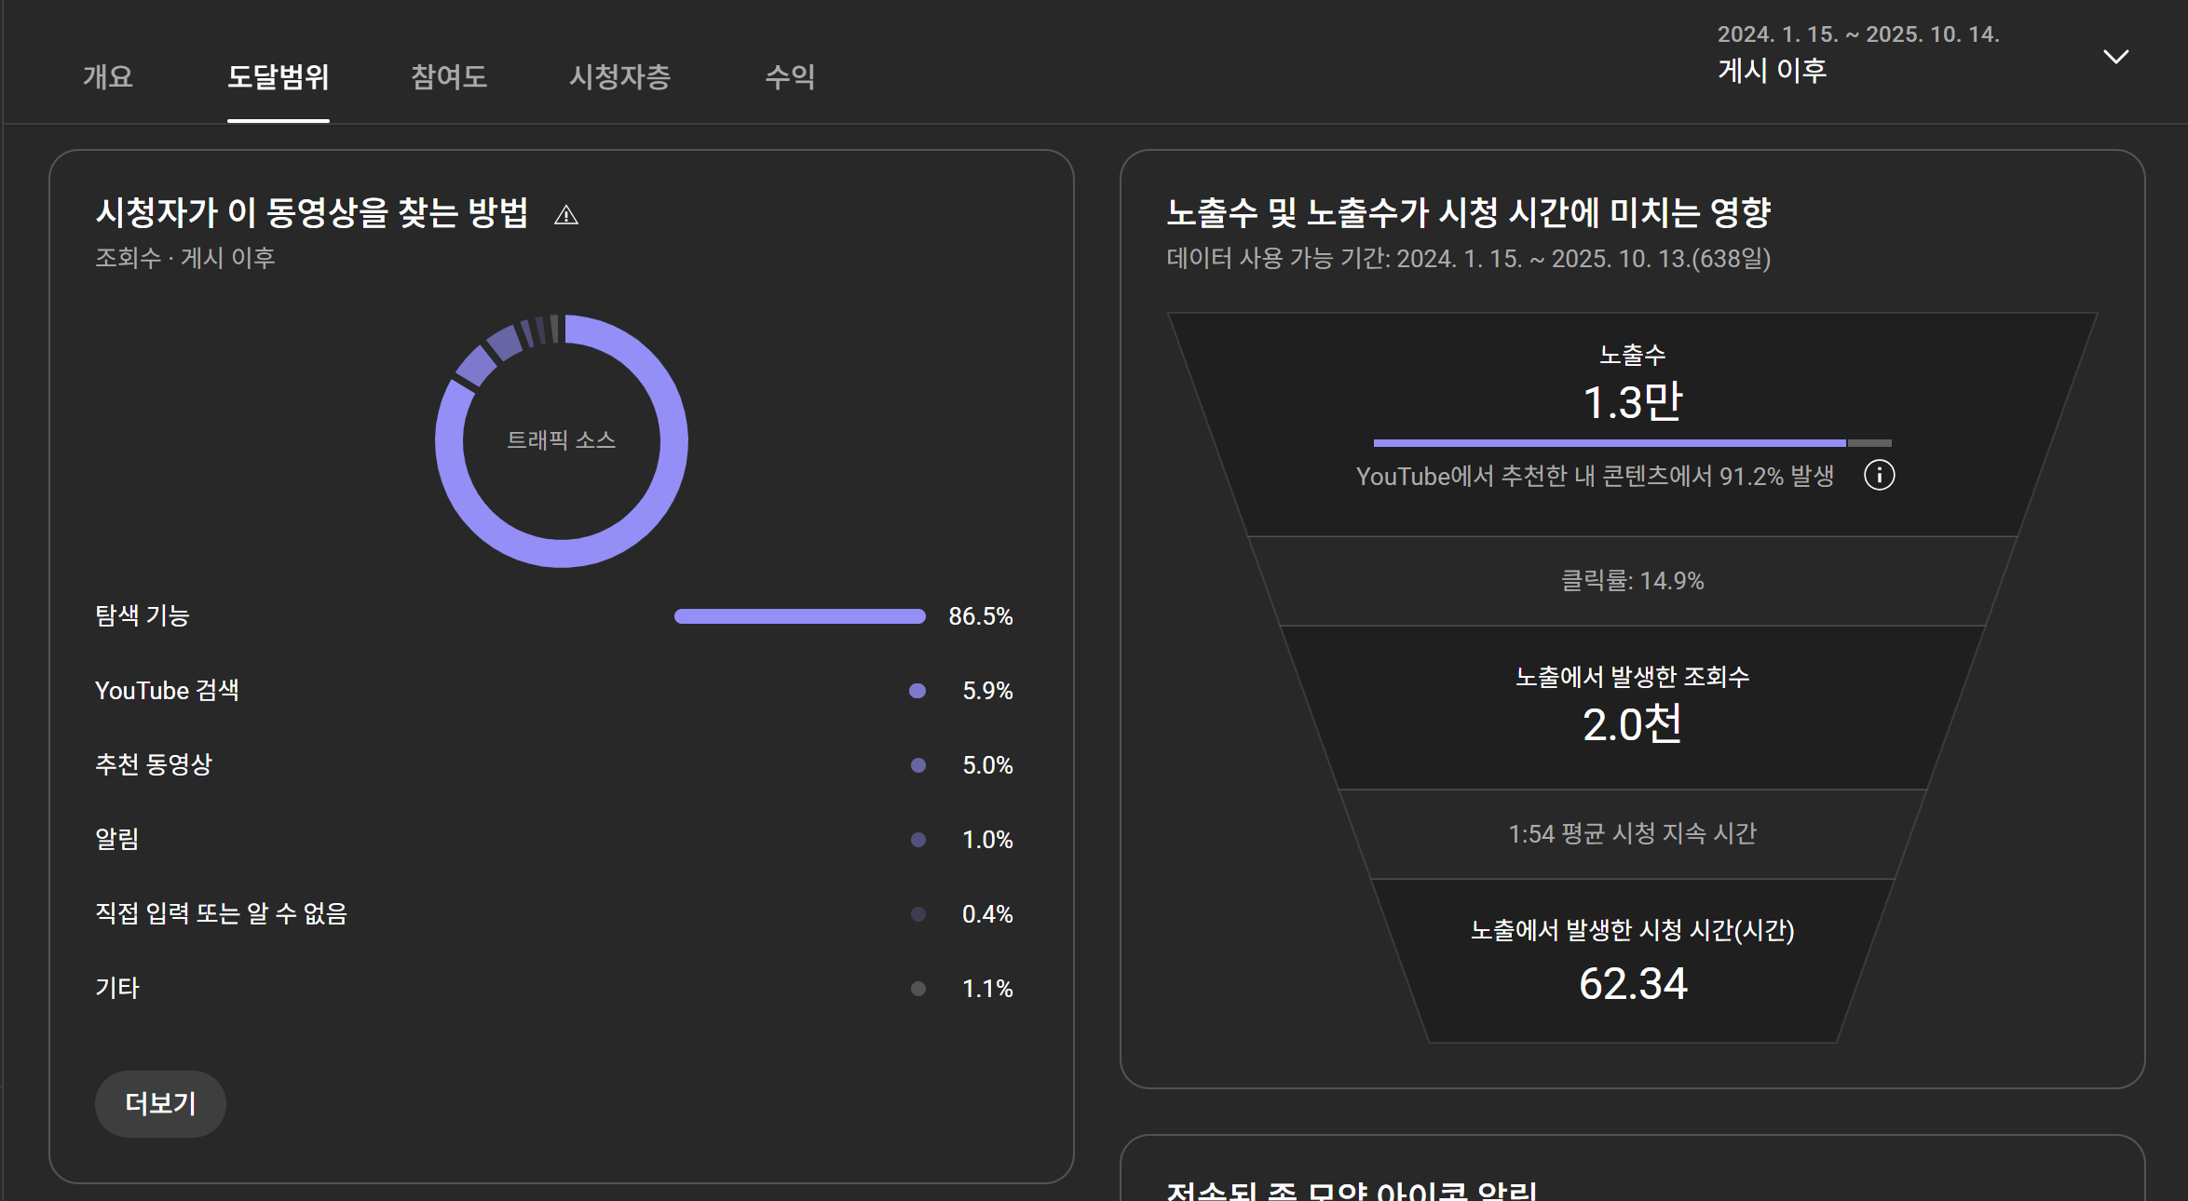2188x1201 pixels.
Task: Switch to the 개요 tab
Action: click(x=108, y=76)
